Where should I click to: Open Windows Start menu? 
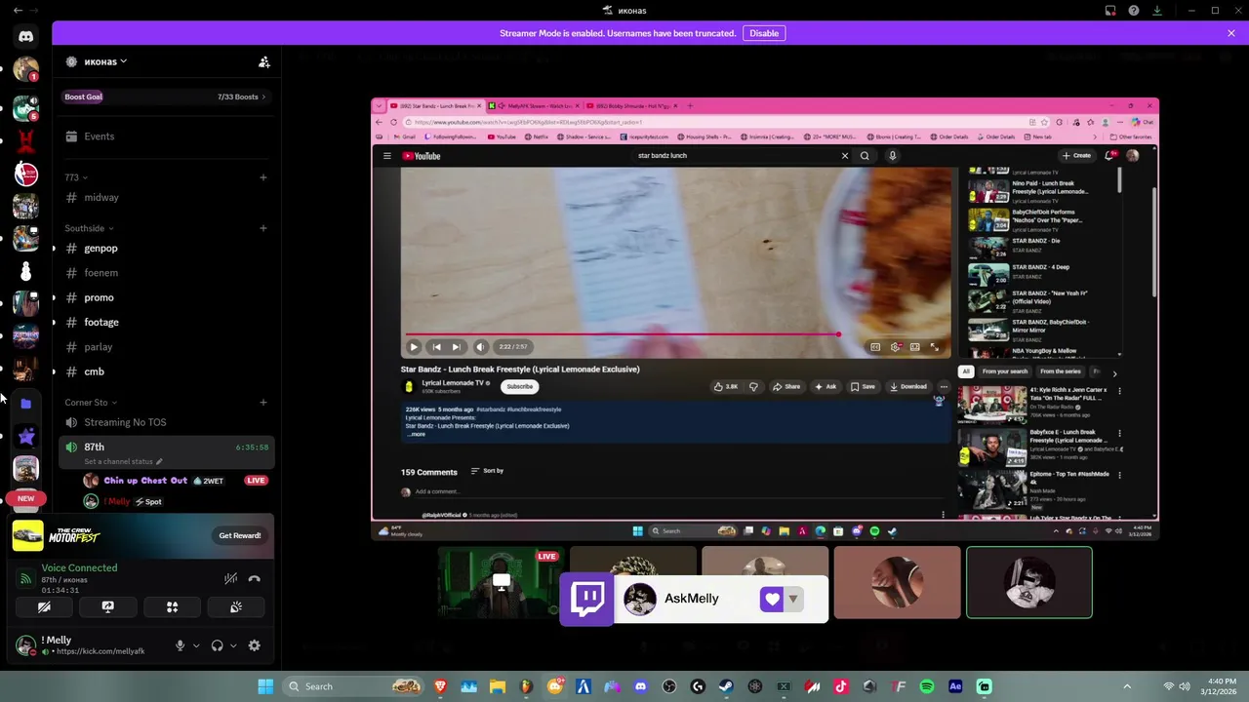[x=265, y=686]
